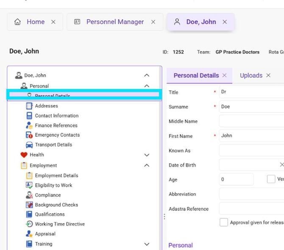Select the Appraisal star icon

pyautogui.click(x=29, y=234)
